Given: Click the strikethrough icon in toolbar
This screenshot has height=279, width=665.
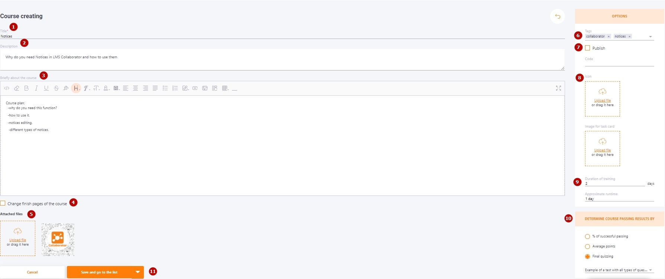Looking at the screenshot, I should click(56, 88).
